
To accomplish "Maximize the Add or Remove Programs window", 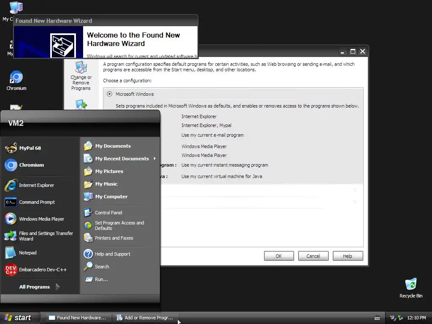I will (x=353, y=51).
